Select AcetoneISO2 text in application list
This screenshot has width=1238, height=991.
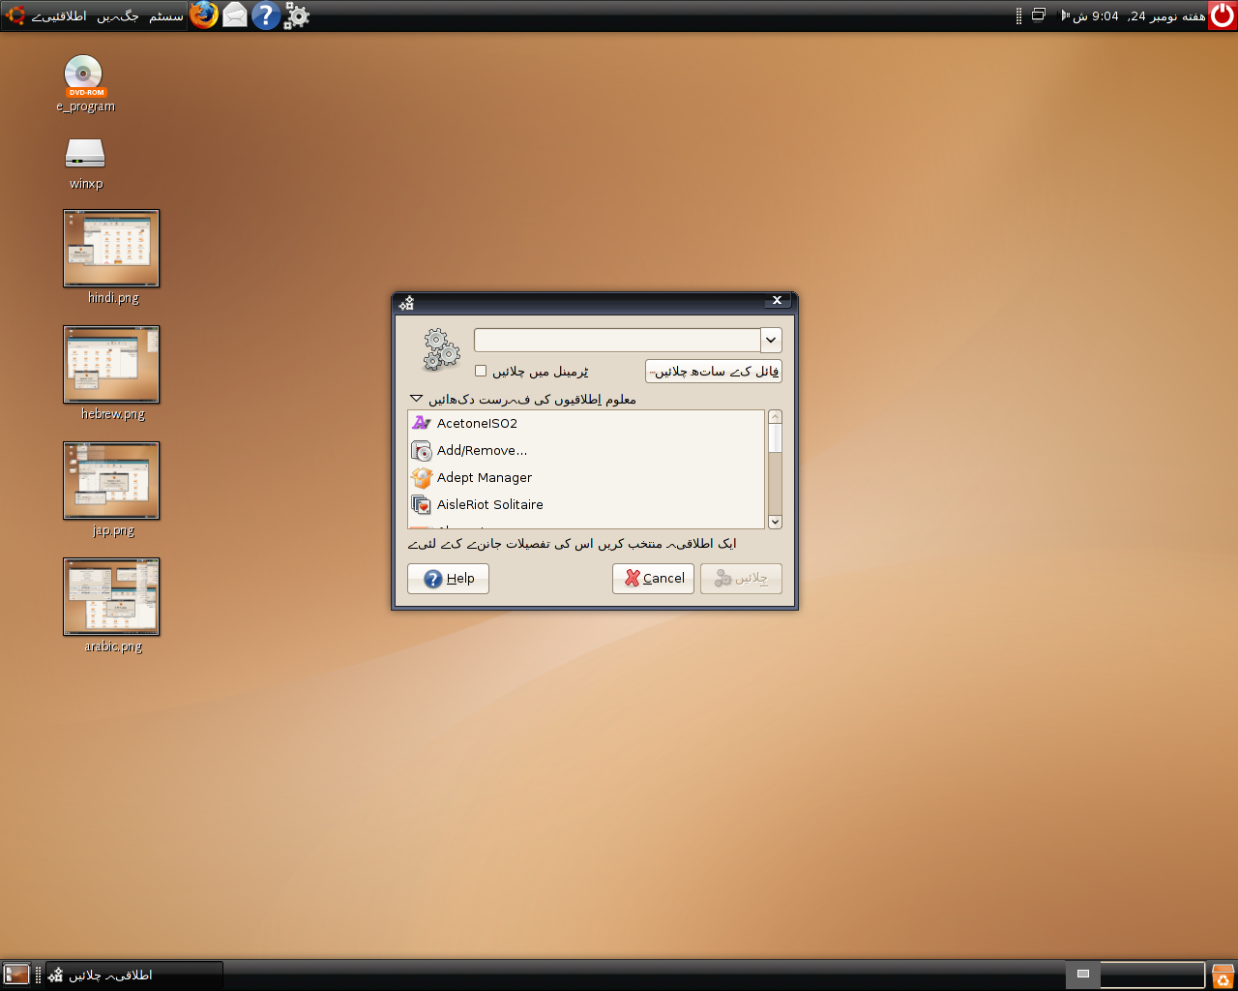pos(477,423)
